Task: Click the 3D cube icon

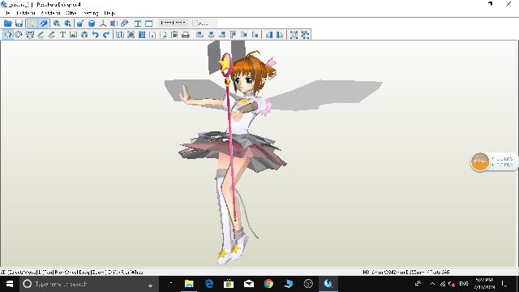Action: [x=84, y=34]
